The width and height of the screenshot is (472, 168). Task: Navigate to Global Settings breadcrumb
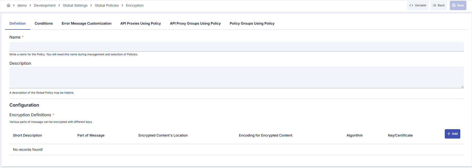(75, 5)
